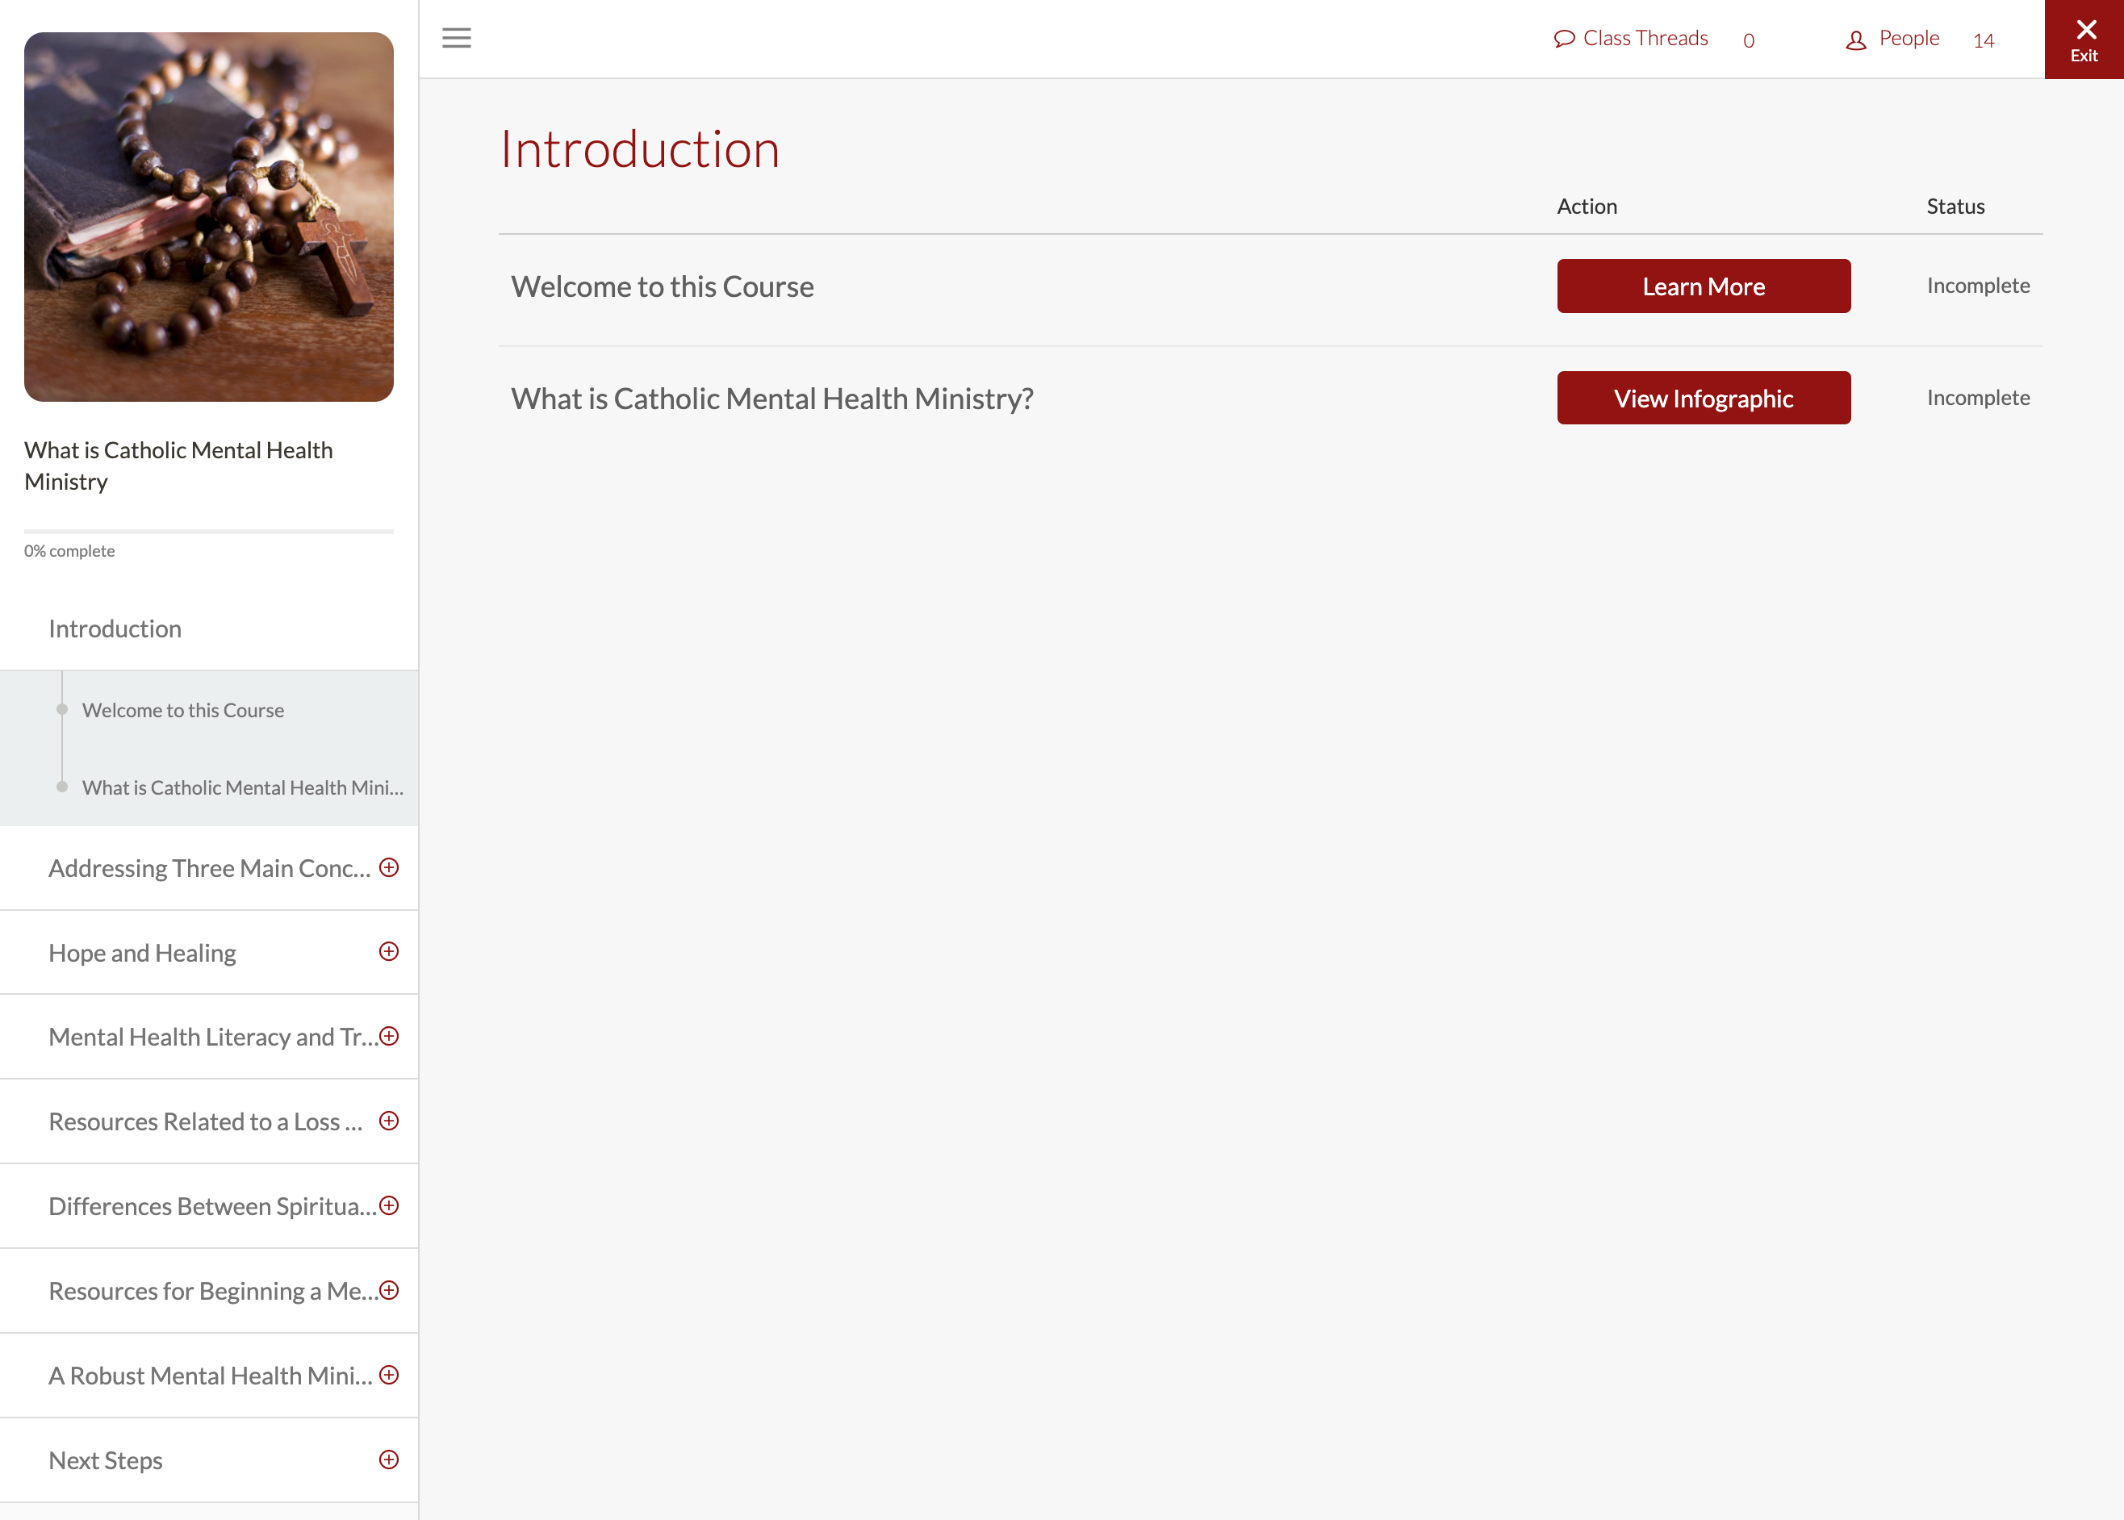Expand Differences Between Spiritua... section
This screenshot has width=2124, height=1520.
388,1205
